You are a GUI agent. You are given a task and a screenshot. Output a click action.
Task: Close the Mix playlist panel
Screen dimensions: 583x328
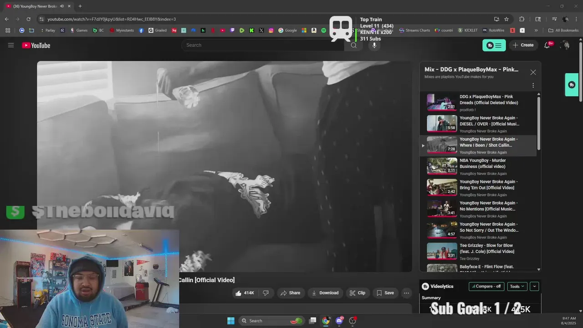point(533,72)
